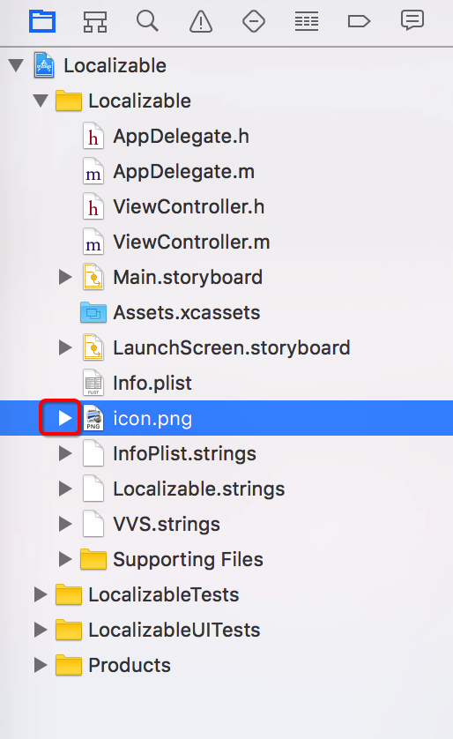This screenshot has height=739, width=453.
Task: Switch to the Symbol navigator hierarchy icon
Action: pos(95,22)
